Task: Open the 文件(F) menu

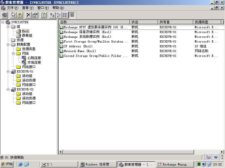Action: click(x=12, y=8)
